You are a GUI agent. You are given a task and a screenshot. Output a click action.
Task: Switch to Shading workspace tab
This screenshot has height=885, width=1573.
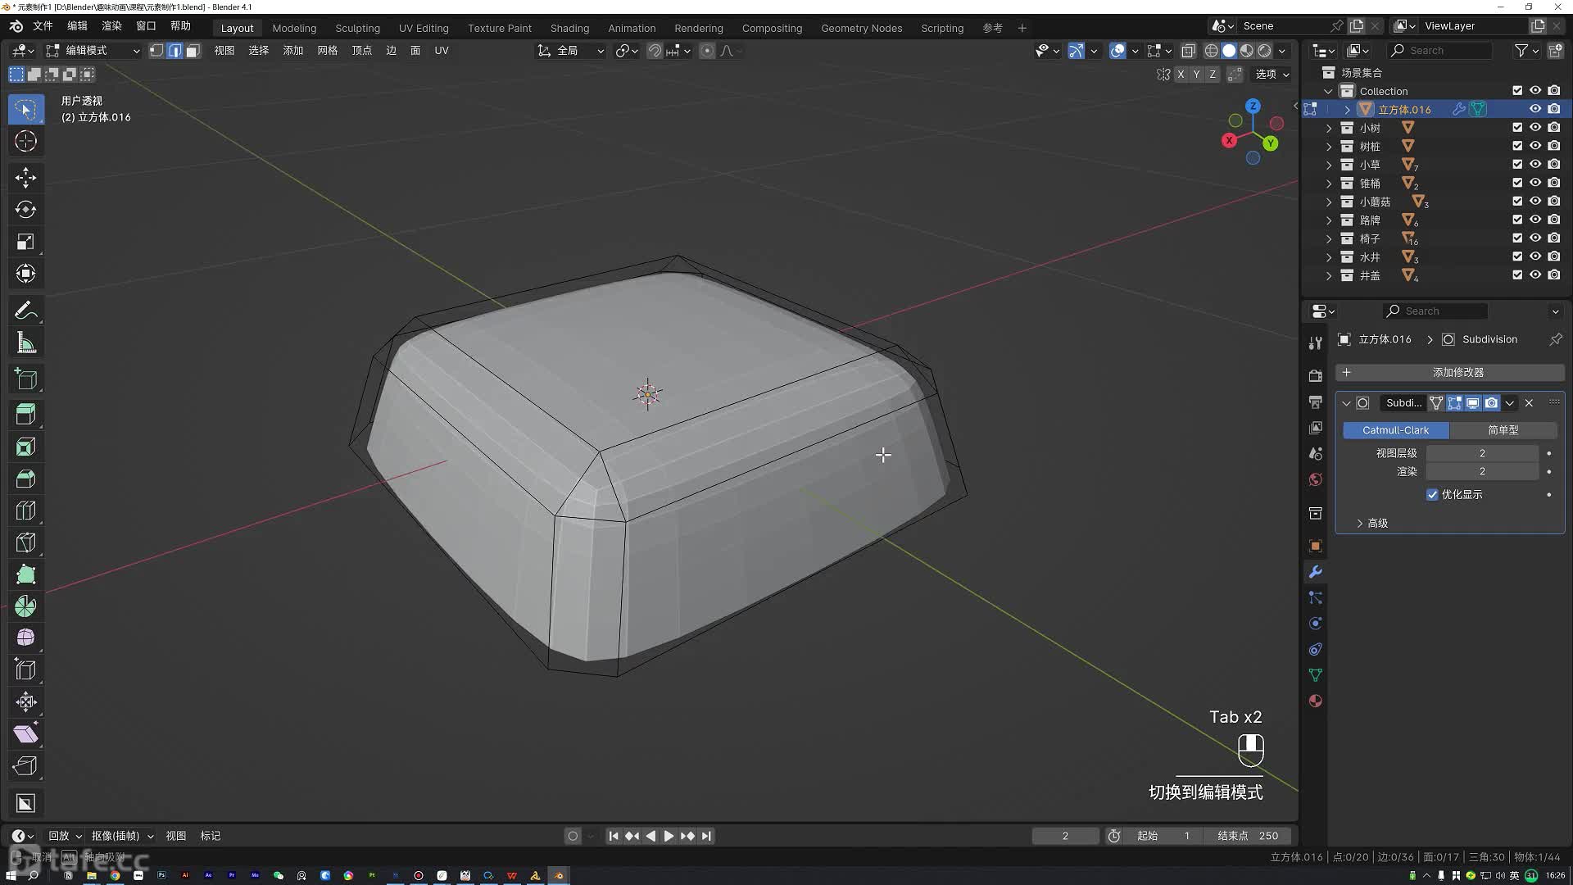(569, 28)
